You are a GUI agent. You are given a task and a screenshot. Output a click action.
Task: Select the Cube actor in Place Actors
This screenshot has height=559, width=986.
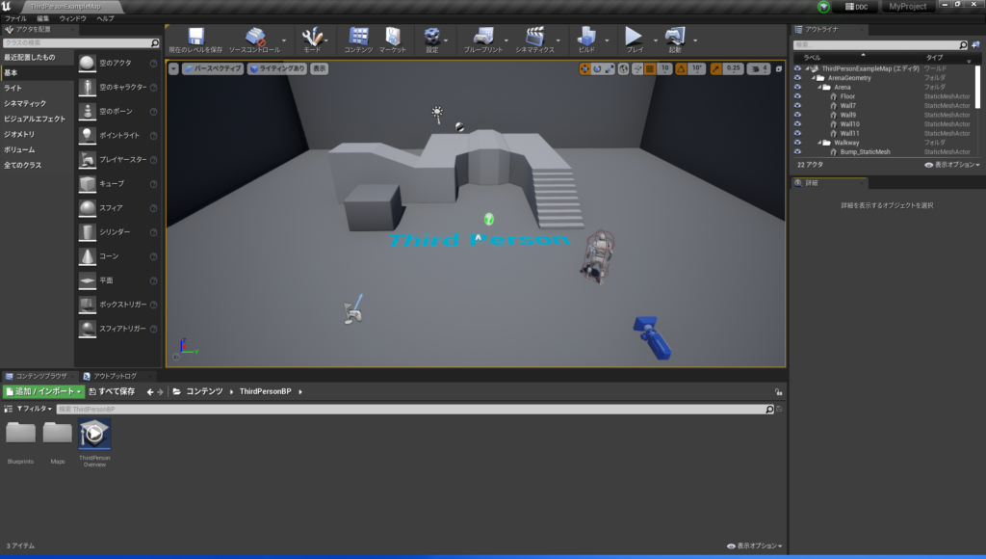88,183
